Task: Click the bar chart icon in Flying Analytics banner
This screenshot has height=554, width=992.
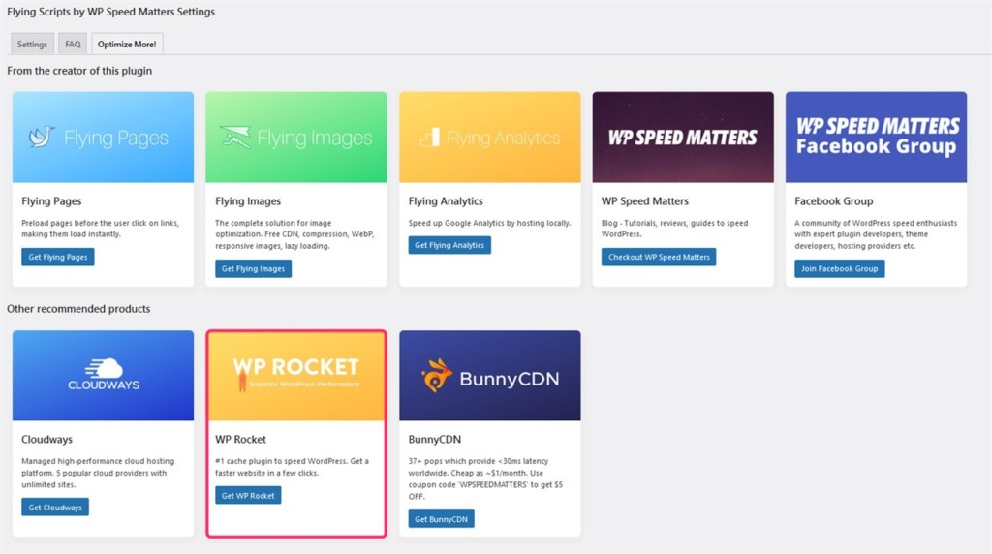Action: coord(430,138)
